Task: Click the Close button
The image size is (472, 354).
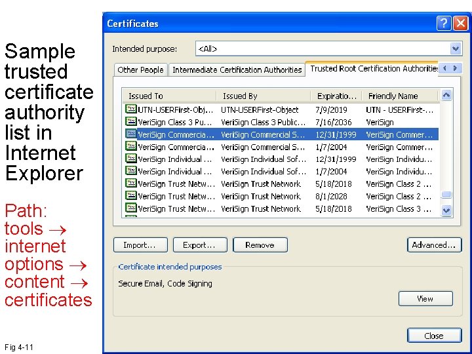Action: click(434, 336)
